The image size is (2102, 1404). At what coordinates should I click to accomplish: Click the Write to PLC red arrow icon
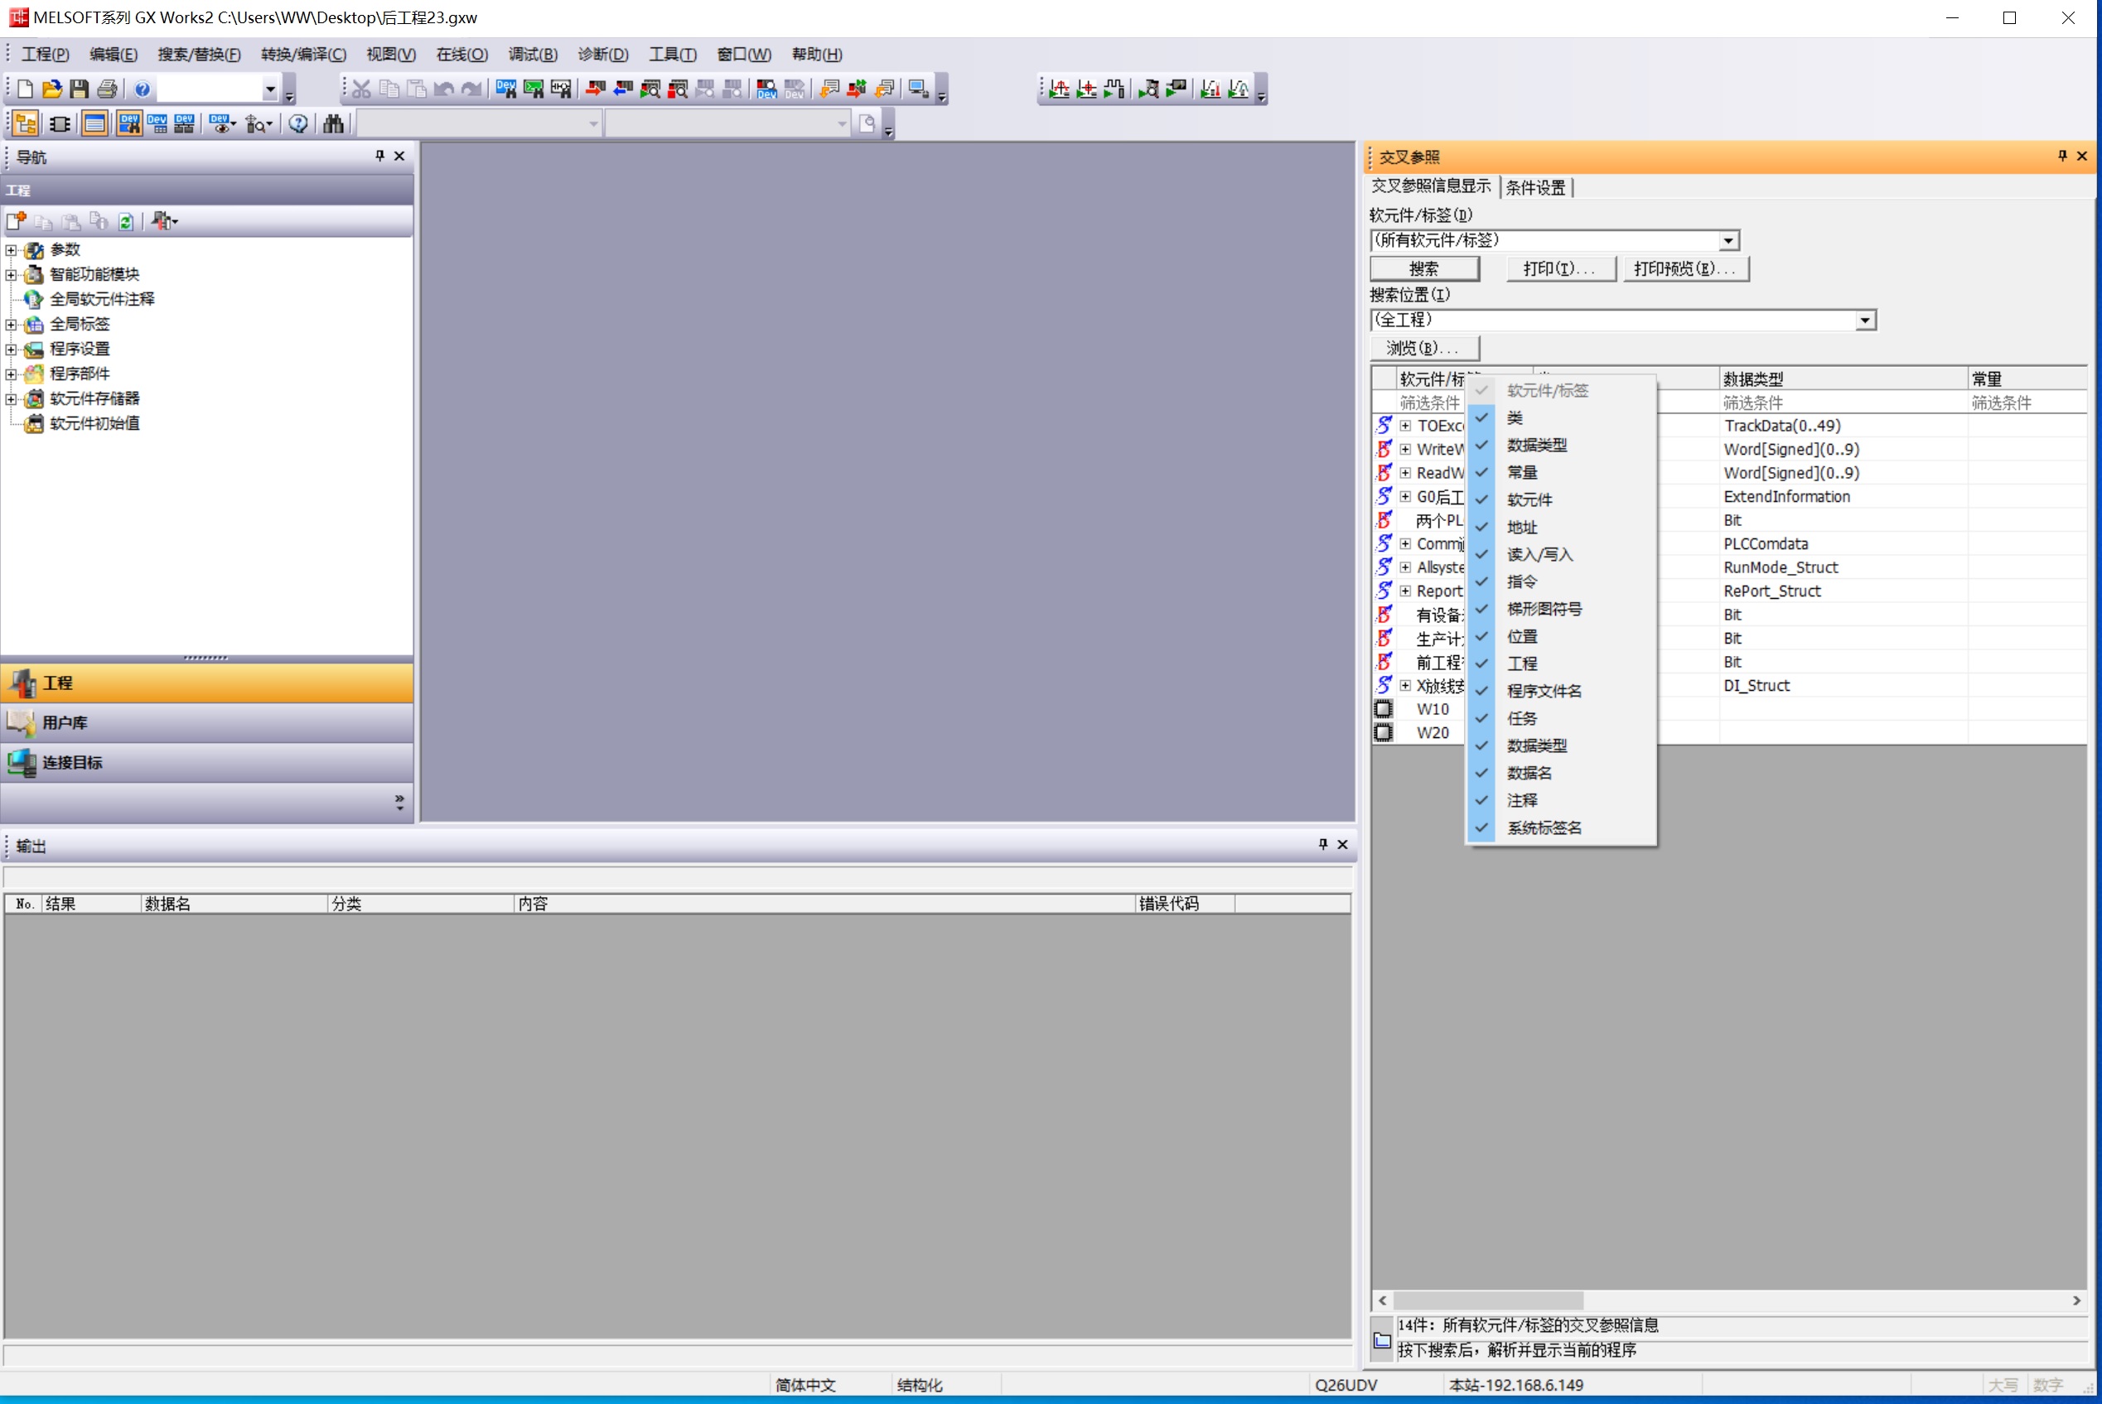point(596,89)
